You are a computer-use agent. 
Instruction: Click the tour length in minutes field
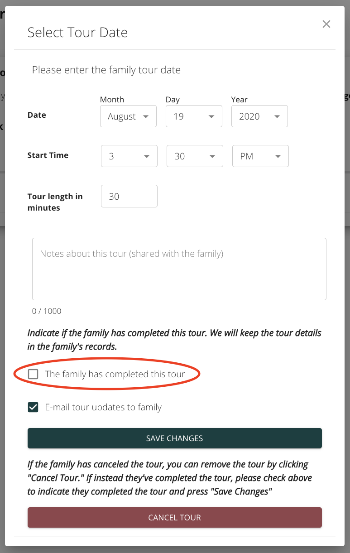[x=129, y=196]
